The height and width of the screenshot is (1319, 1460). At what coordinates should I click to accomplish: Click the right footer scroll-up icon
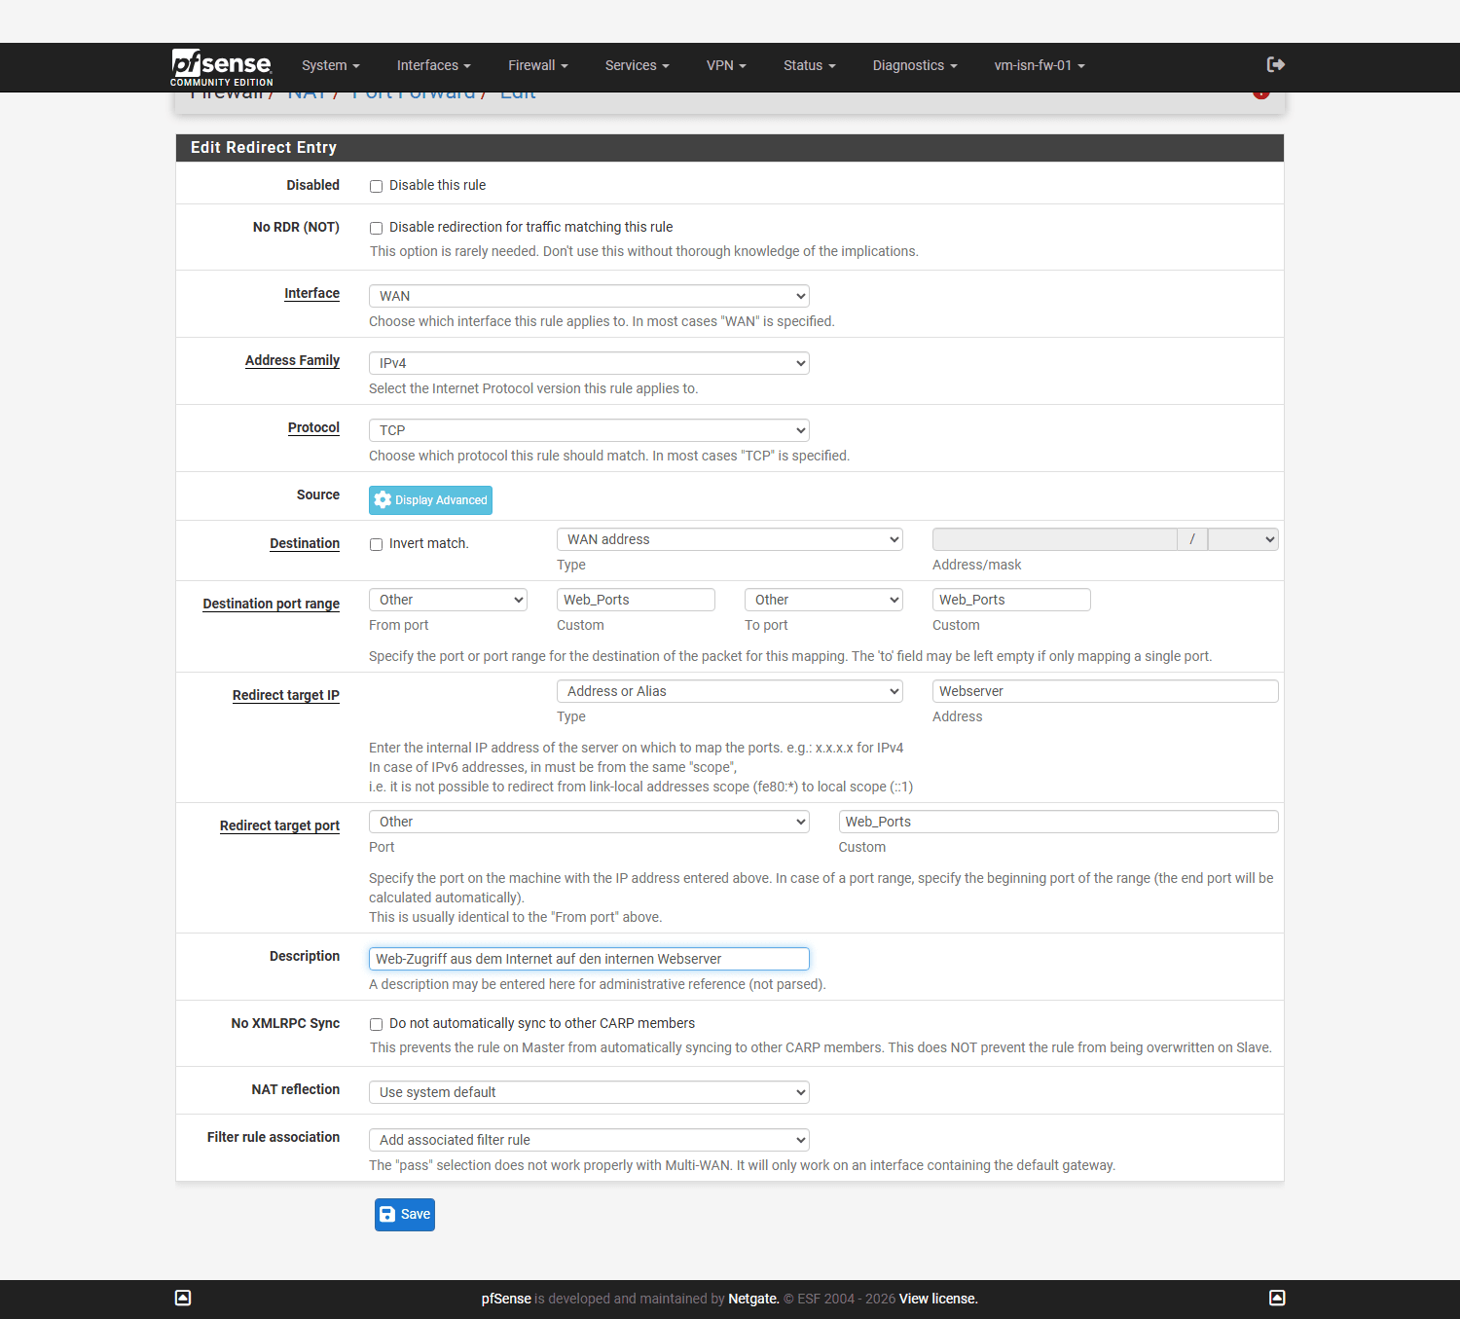[1277, 1298]
